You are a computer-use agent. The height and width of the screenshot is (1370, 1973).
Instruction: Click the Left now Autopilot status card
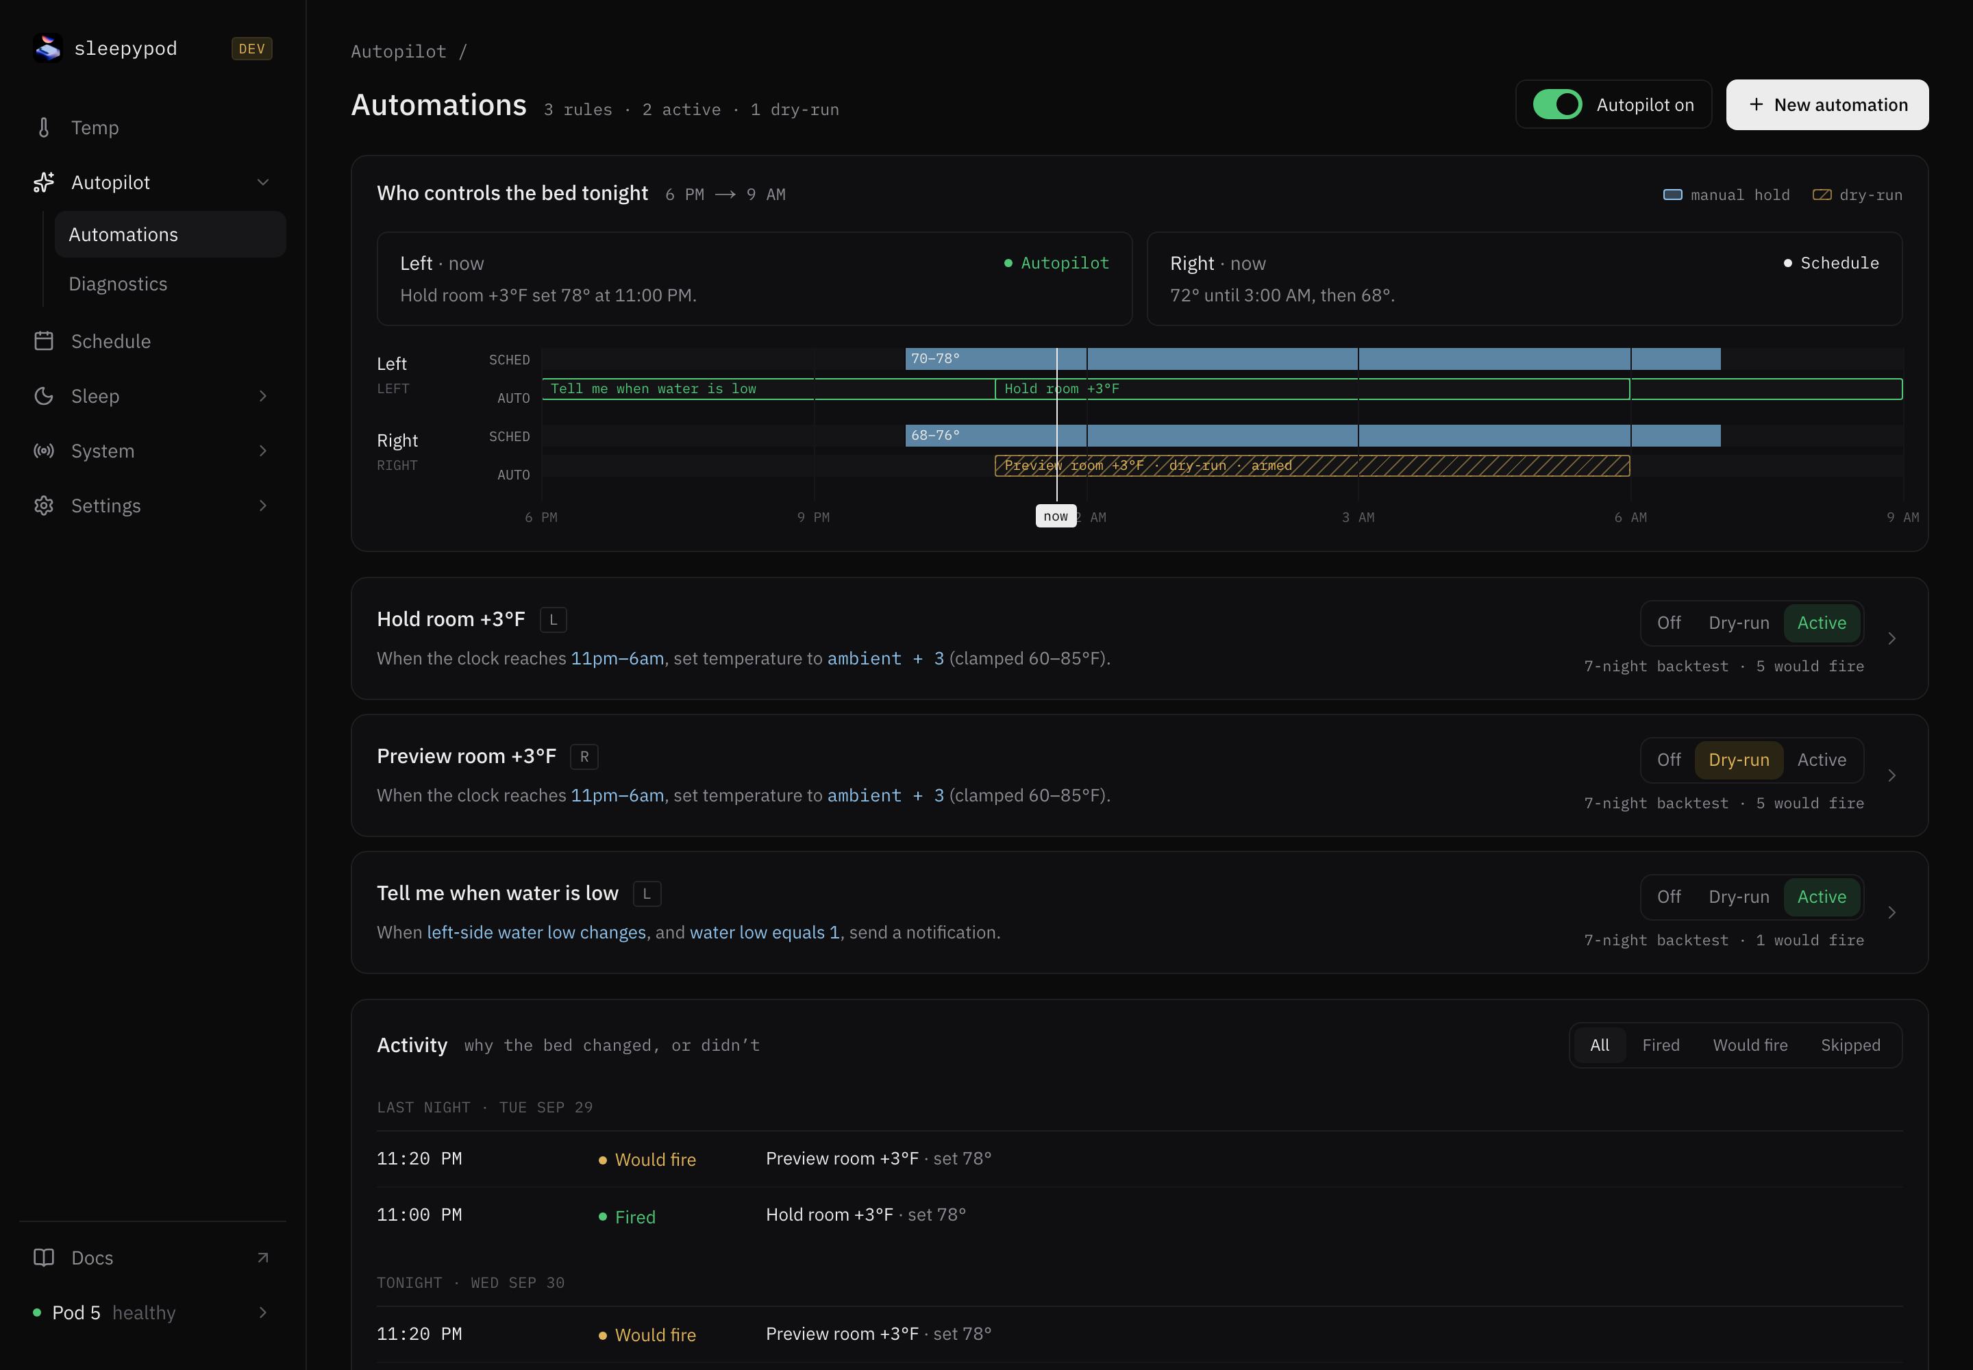coord(755,279)
